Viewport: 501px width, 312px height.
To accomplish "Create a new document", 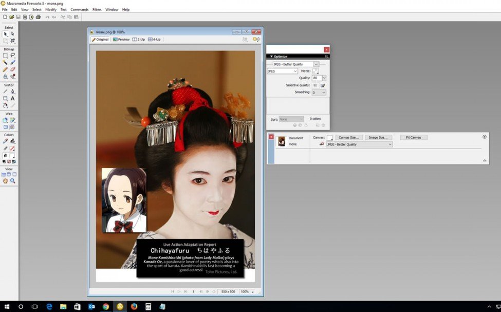I will 5,17.
